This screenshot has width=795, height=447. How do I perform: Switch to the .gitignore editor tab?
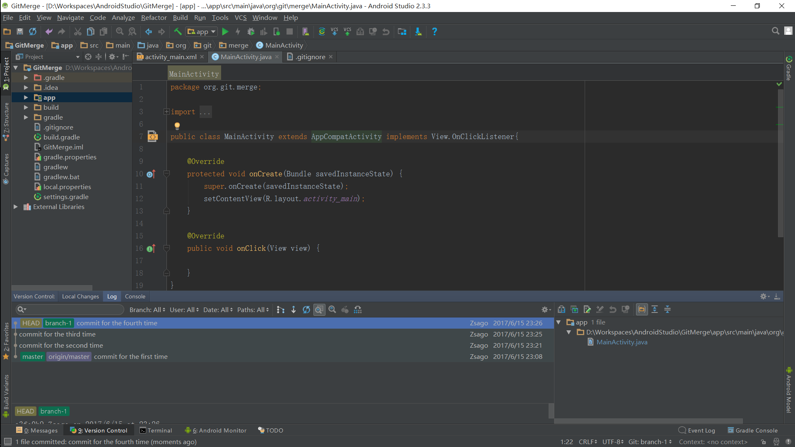point(311,57)
